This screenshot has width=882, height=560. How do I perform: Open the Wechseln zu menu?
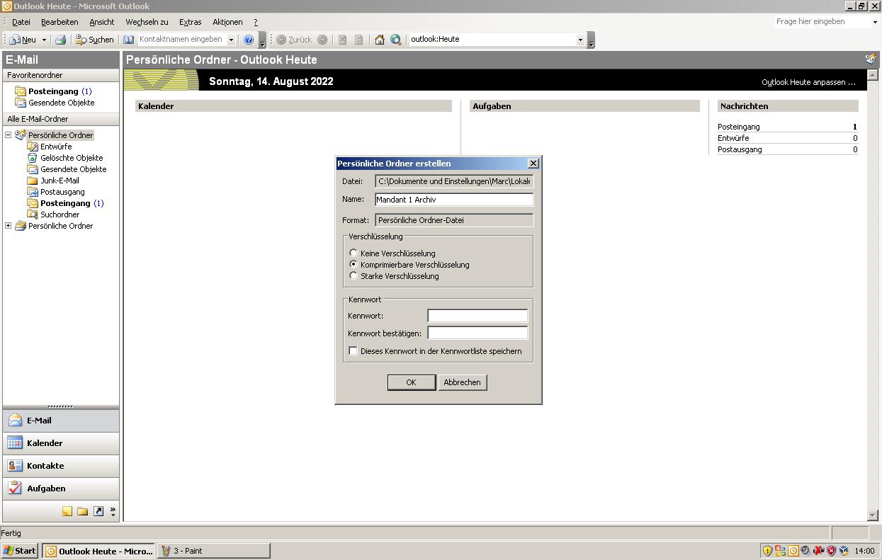point(147,22)
